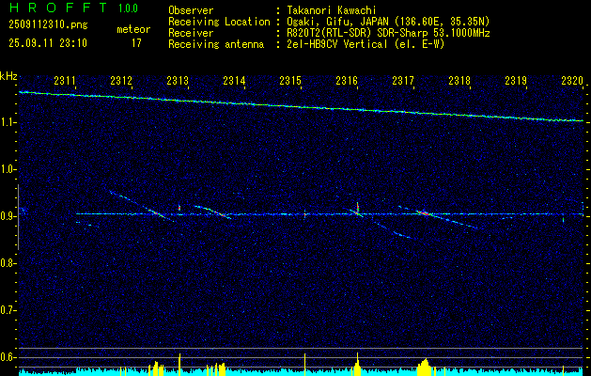Click the meteor echo spike at 2316
The image size is (591, 376).
[x=357, y=209]
